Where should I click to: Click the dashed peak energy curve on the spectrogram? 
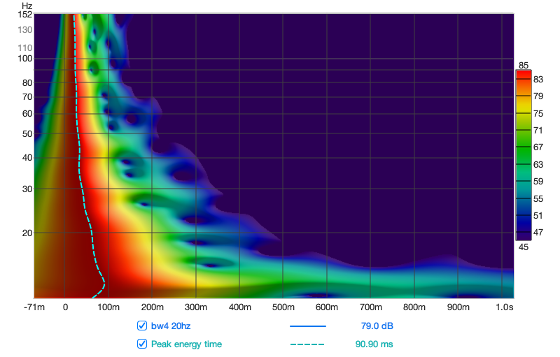[79, 156]
